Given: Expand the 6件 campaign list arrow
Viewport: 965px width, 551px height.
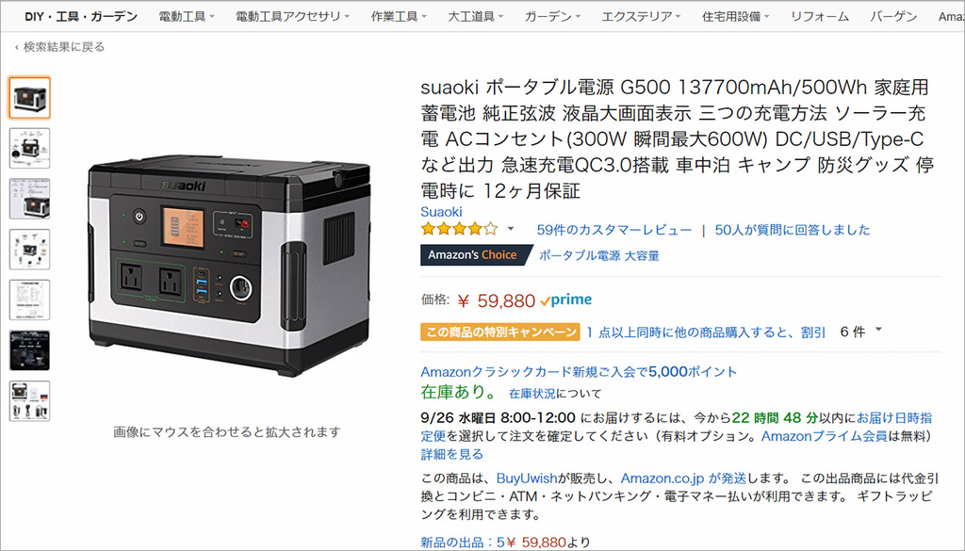Looking at the screenshot, I should 879,331.
